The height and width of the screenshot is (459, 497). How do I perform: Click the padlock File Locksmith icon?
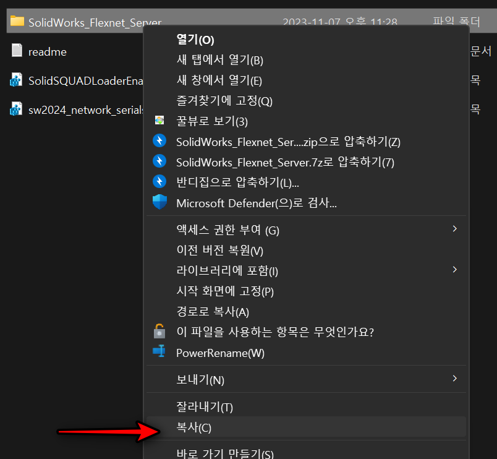coord(159,331)
